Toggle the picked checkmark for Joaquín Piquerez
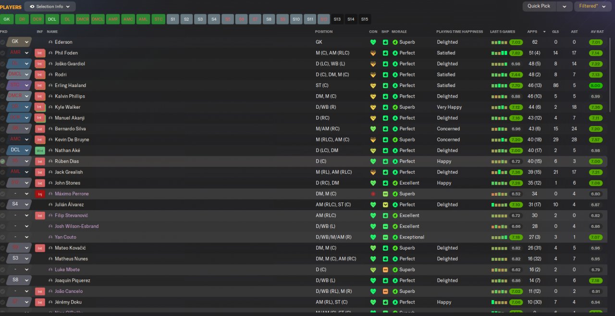The image size is (615, 316). pos(3,280)
